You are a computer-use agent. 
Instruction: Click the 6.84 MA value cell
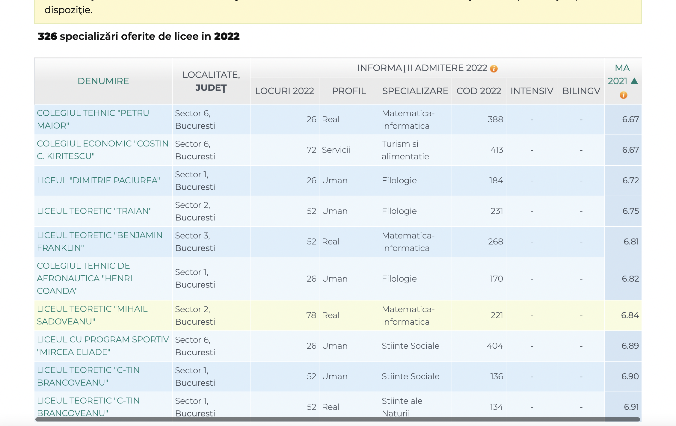point(630,315)
